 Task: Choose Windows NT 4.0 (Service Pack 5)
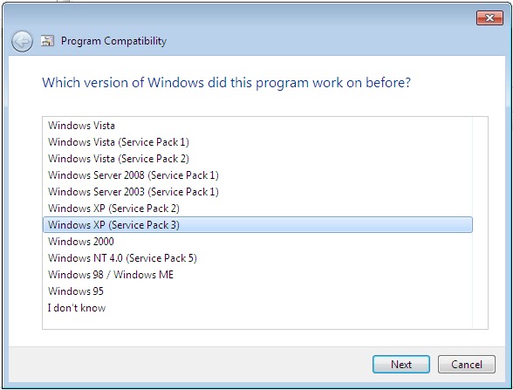[x=257, y=258]
